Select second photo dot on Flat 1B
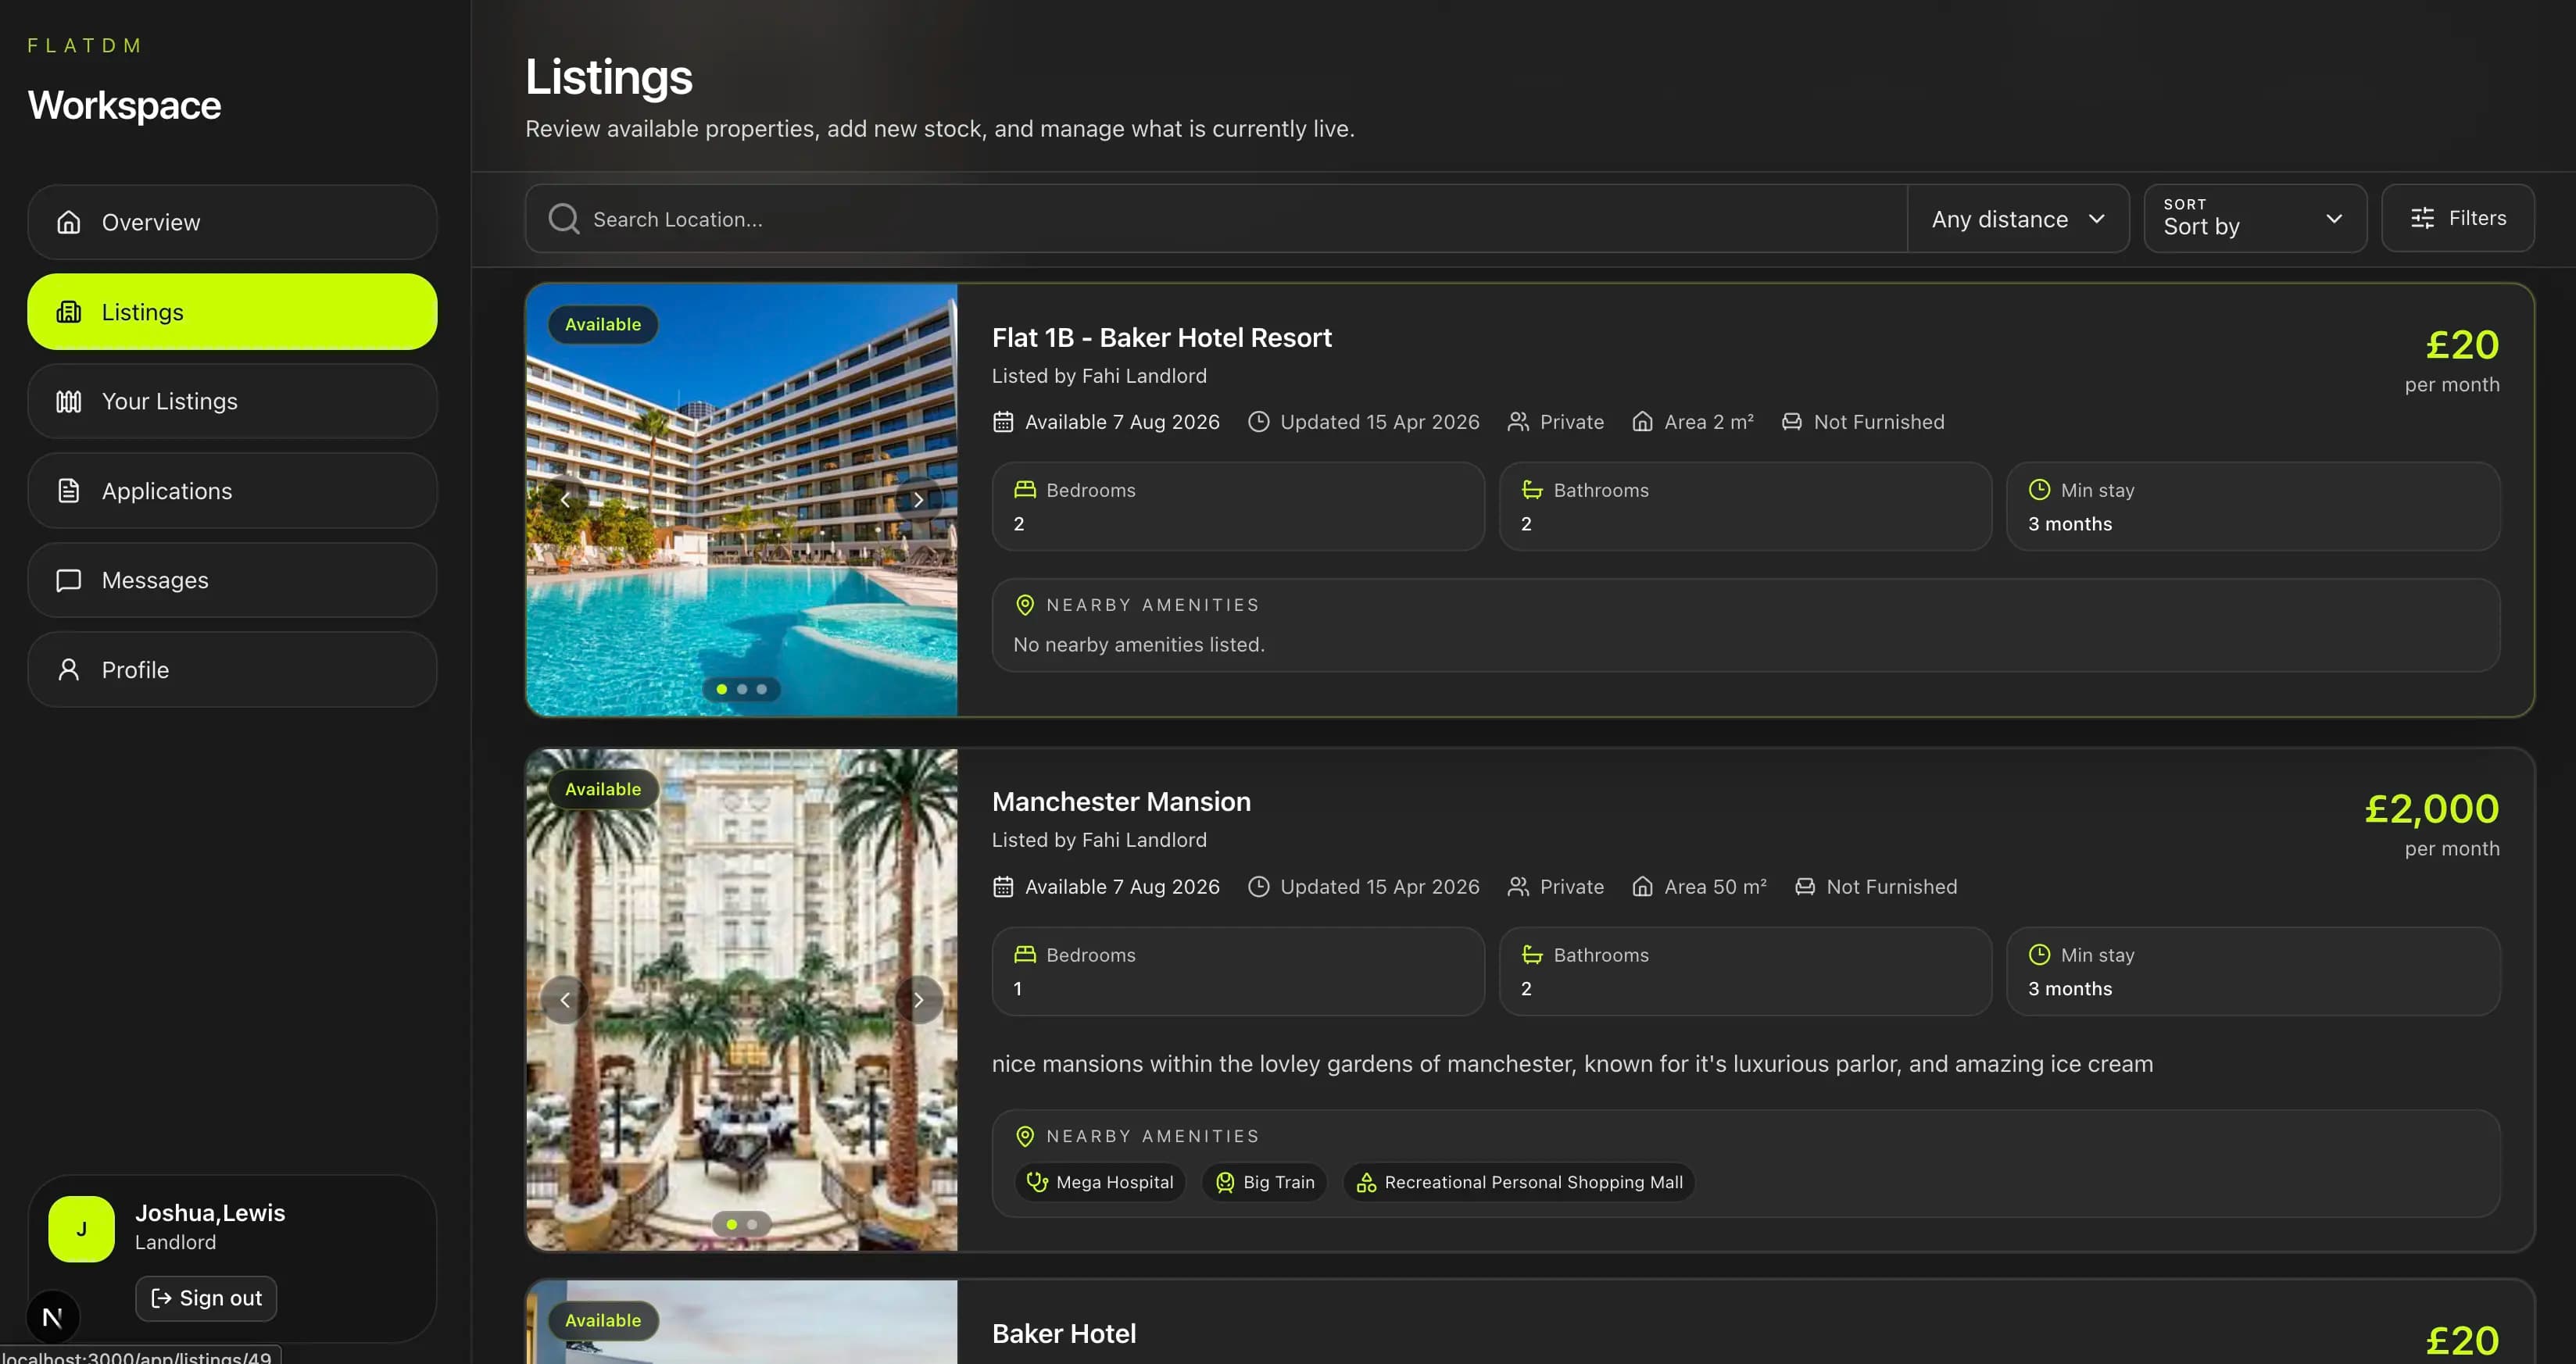Image resolution: width=2576 pixels, height=1364 pixels. pos(742,690)
